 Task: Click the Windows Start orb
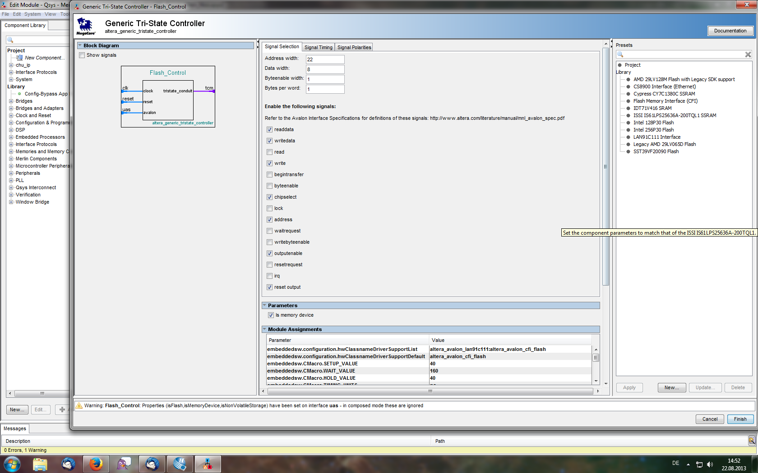point(12,464)
